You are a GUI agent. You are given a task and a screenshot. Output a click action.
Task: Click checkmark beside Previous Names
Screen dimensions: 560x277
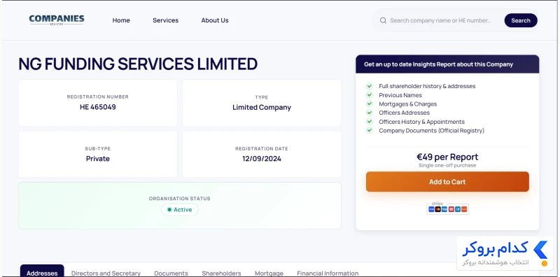370,95
